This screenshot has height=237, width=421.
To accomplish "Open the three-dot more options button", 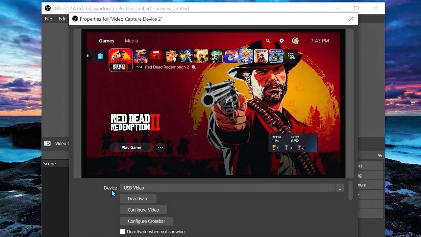I will coord(160,147).
